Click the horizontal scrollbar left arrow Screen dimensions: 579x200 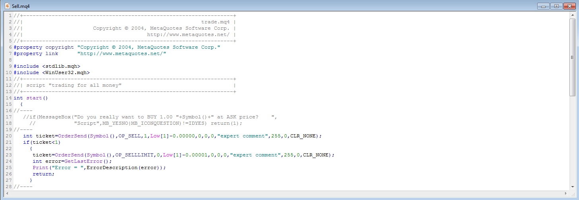point(7,193)
